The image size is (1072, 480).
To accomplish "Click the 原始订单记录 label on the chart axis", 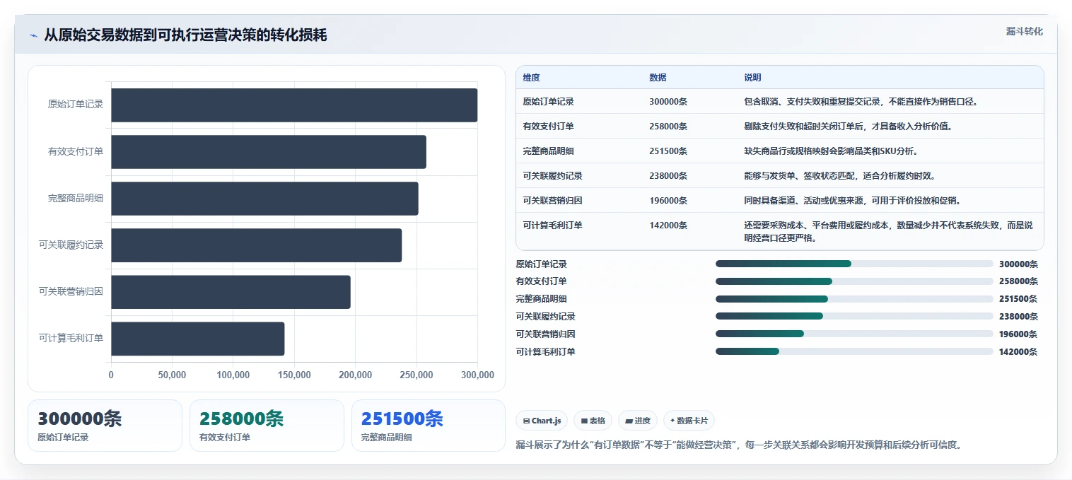I will click(x=76, y=105).
